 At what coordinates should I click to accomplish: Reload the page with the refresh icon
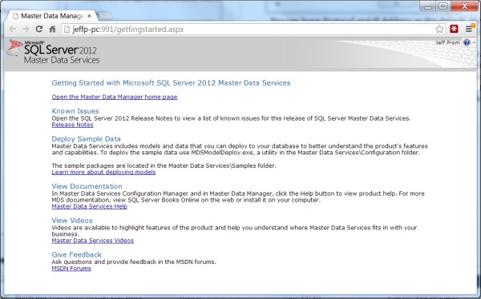(39, 29)
